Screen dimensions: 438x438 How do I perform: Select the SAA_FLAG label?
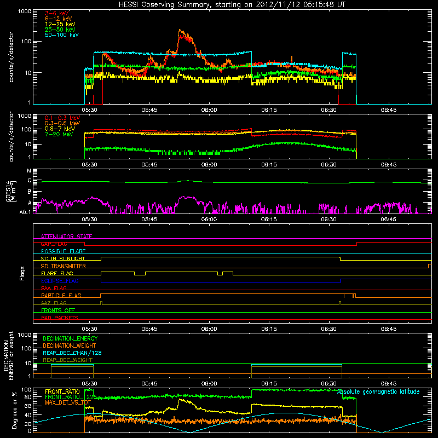coord(54,288)
